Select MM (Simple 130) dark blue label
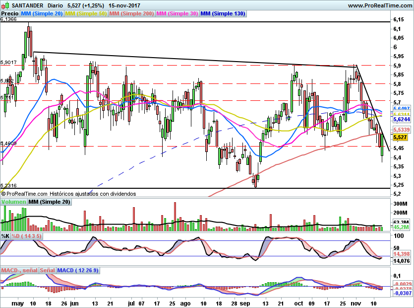This screenshot has width=414, height=308. tap(223, 13)
